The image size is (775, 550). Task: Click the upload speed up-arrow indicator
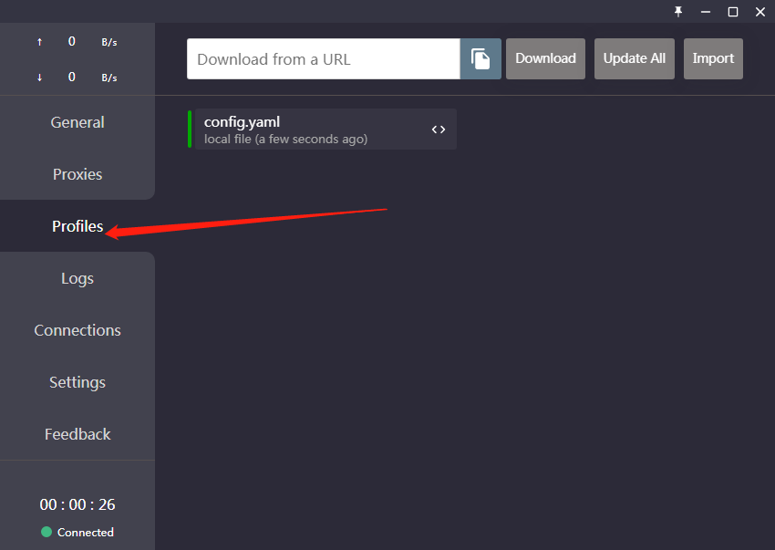pos(39,42)
